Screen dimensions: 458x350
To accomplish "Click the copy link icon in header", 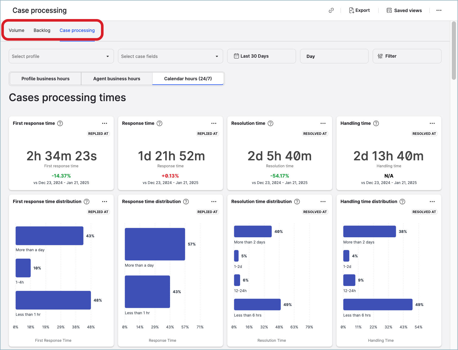I will (331, 10).
